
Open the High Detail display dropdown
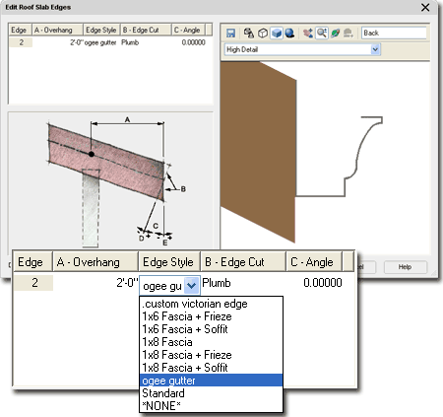coord(302,49)
